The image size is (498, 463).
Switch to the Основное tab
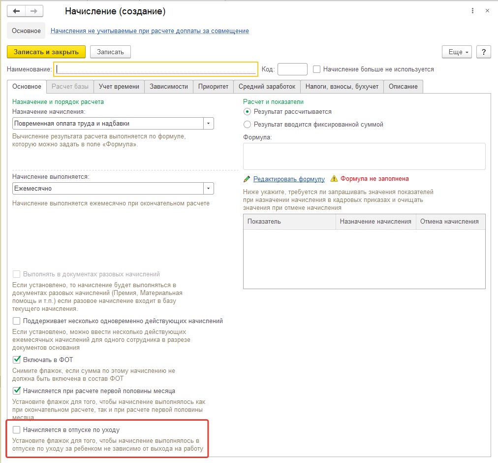27,87
